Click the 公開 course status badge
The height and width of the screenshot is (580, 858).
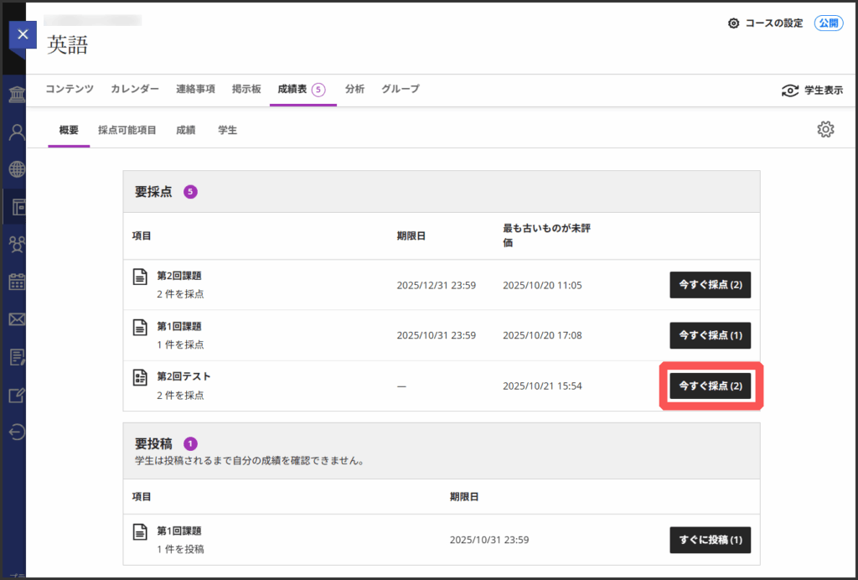tap(828, 23)
